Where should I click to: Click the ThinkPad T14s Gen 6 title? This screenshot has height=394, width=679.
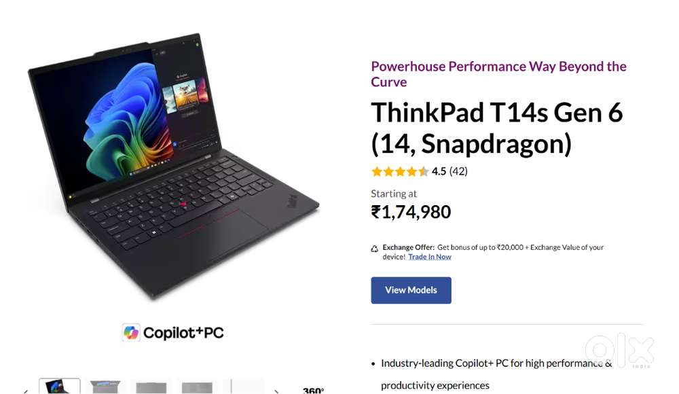[497, 128]
